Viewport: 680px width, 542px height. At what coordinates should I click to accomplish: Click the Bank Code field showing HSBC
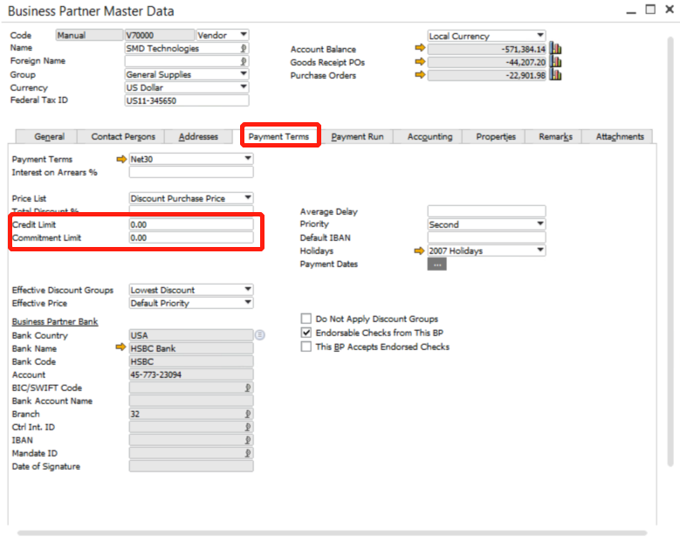click(191, 361)
